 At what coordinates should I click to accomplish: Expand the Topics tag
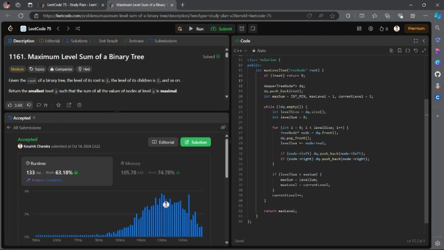coord(37,69)
